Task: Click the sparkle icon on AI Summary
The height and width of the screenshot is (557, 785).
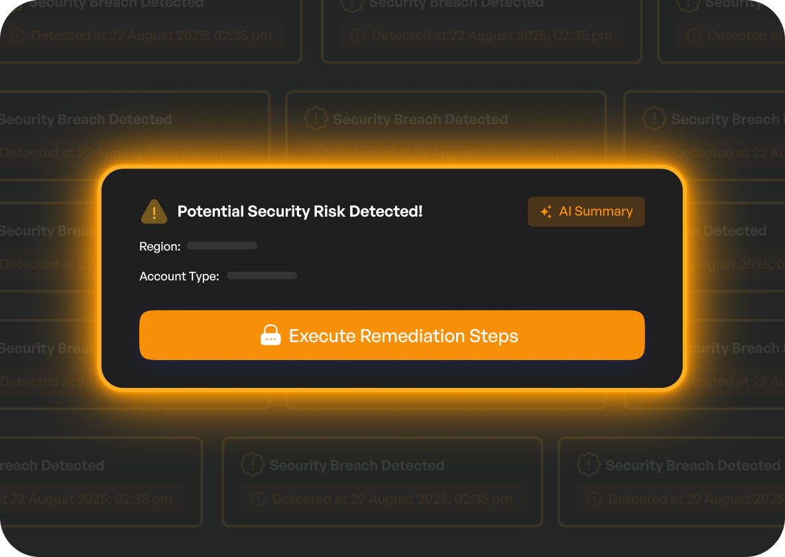Action: (x=546, y=212)
